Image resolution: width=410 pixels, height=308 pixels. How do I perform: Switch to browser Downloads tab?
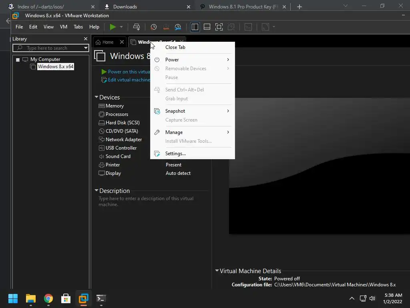[147, 7]
